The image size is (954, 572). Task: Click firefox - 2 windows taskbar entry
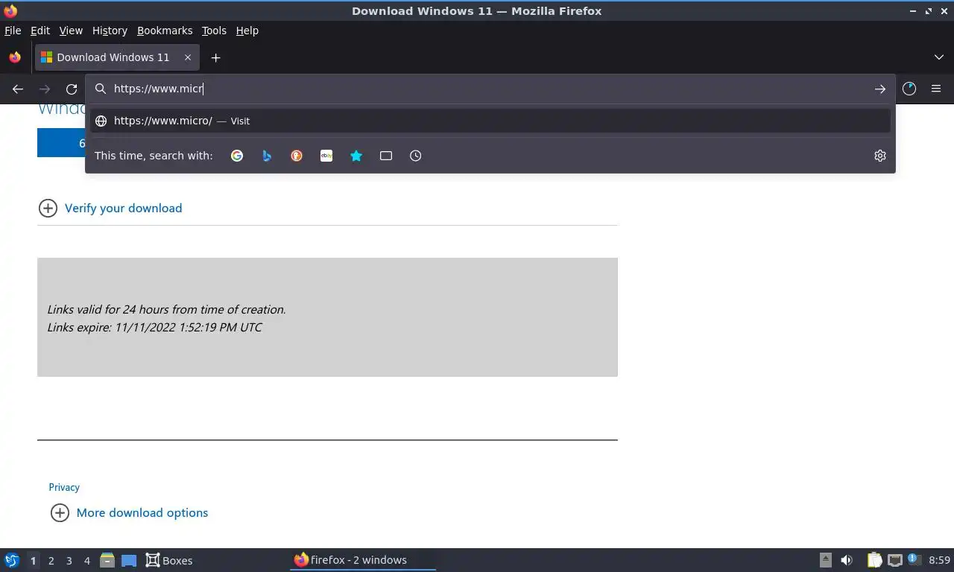coord(362,560)
